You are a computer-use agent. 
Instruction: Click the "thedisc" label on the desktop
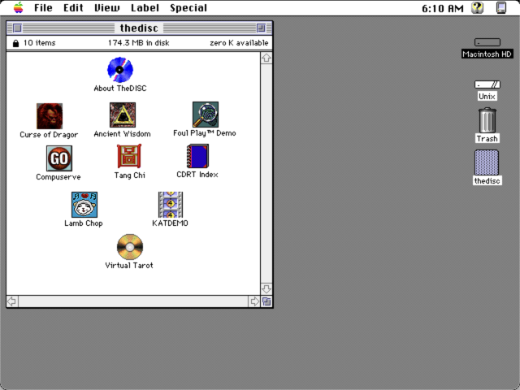tap(487, 180)
